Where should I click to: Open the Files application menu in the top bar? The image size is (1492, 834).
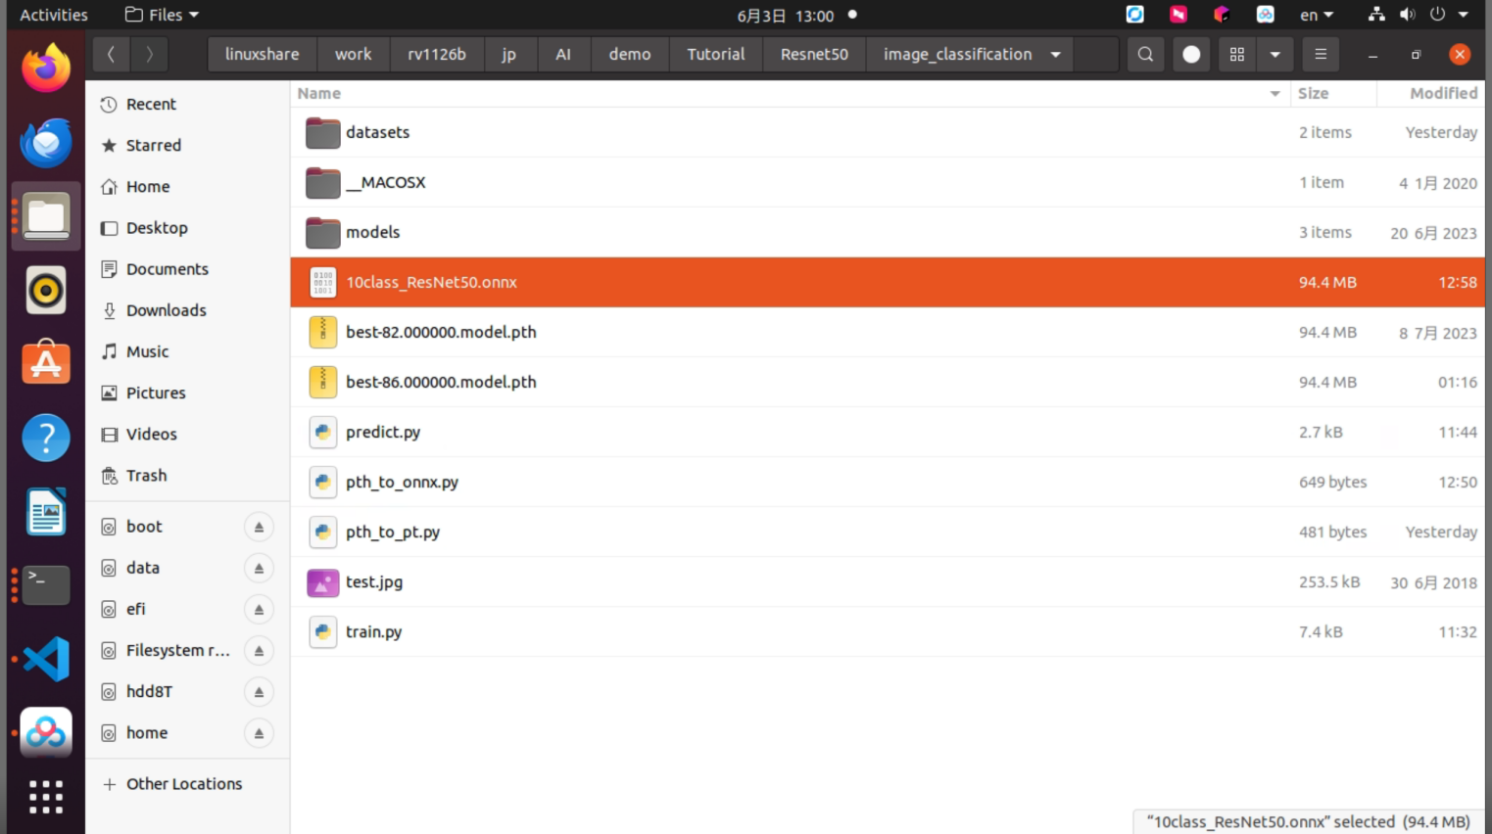[x=163, y=15]
